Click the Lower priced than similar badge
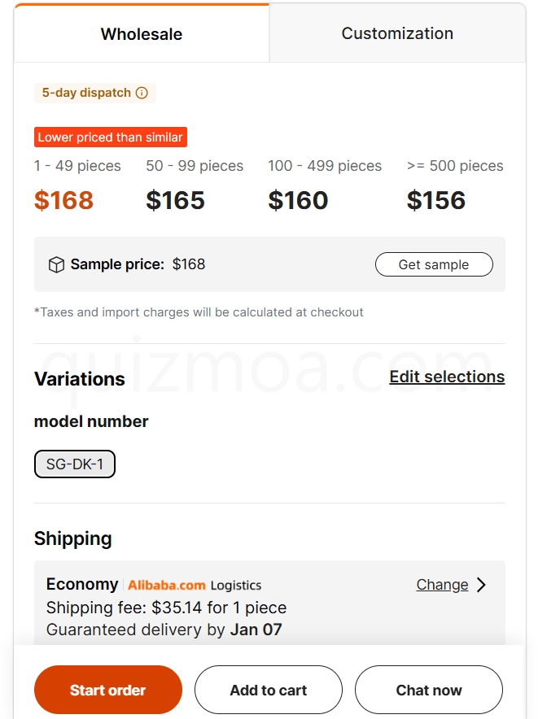Image resolution: width=538 pixels, height=719 pixels. (110, 137)
